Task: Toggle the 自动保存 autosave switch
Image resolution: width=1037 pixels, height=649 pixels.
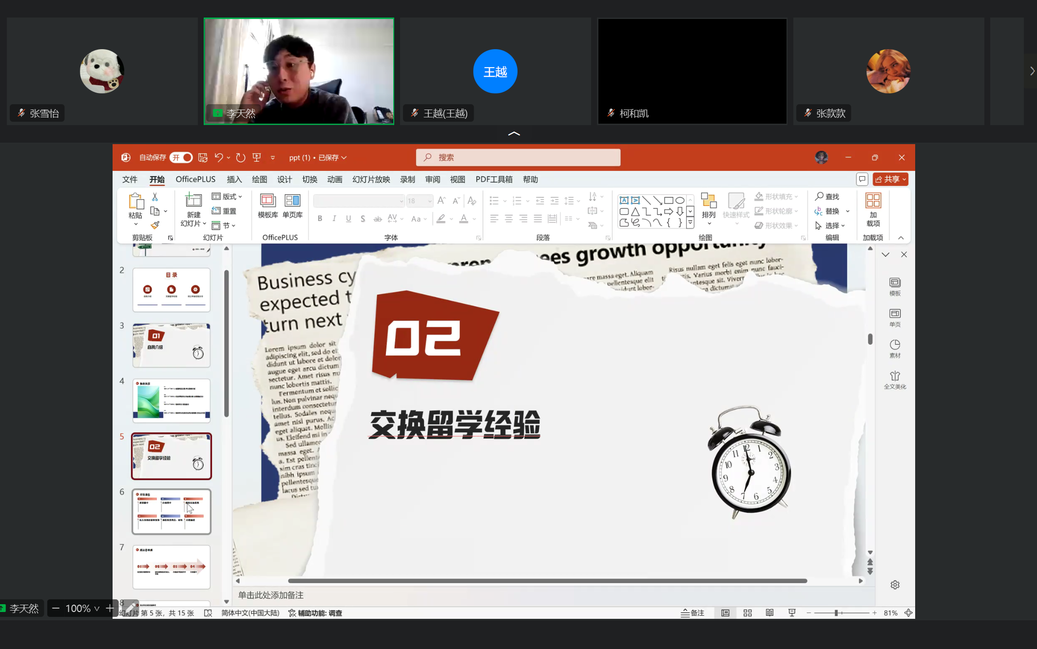Action: [x=181, y=157]
